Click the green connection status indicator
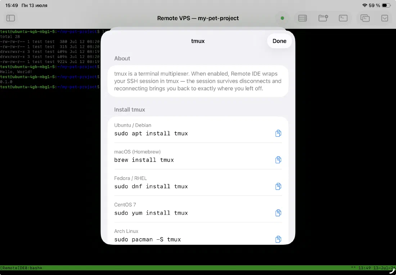The height and width of the screenshot is (275, 396). [x=282, y=18]
